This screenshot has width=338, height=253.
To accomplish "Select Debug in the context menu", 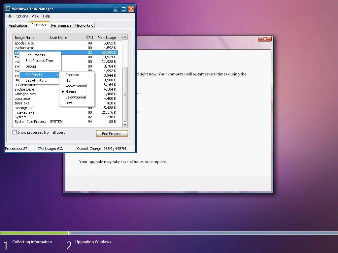I will [x=40, y=66].
